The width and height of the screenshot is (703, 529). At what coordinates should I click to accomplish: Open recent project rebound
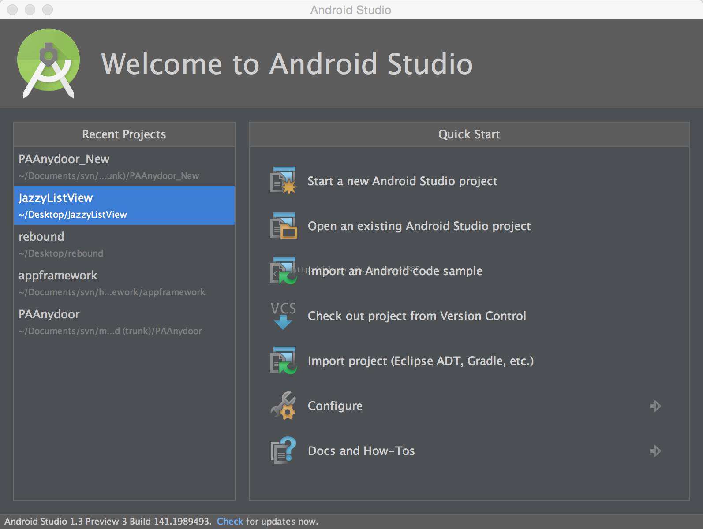pos(124,244)
